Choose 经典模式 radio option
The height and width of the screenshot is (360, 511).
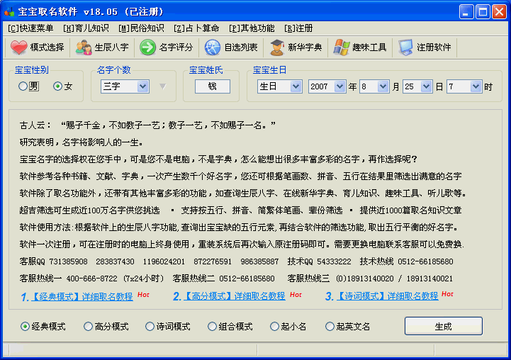click(25, 327)
